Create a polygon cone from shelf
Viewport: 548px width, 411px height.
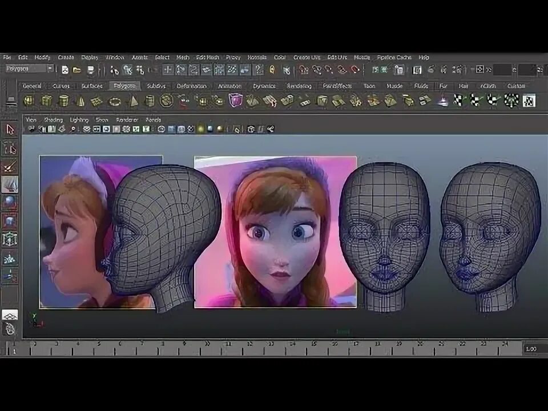pyautogui.click(x=80, y=101)
